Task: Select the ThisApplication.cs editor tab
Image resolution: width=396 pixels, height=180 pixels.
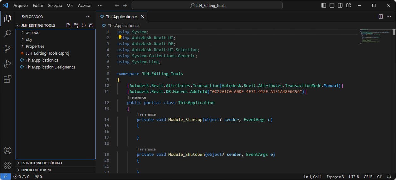Action: (122, 17)
